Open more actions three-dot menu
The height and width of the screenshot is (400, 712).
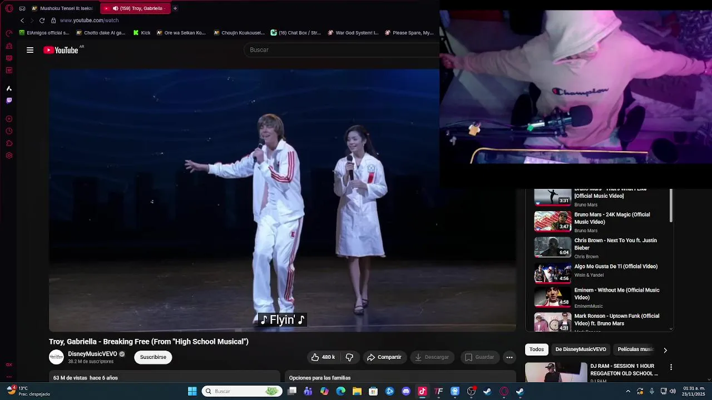509,357
